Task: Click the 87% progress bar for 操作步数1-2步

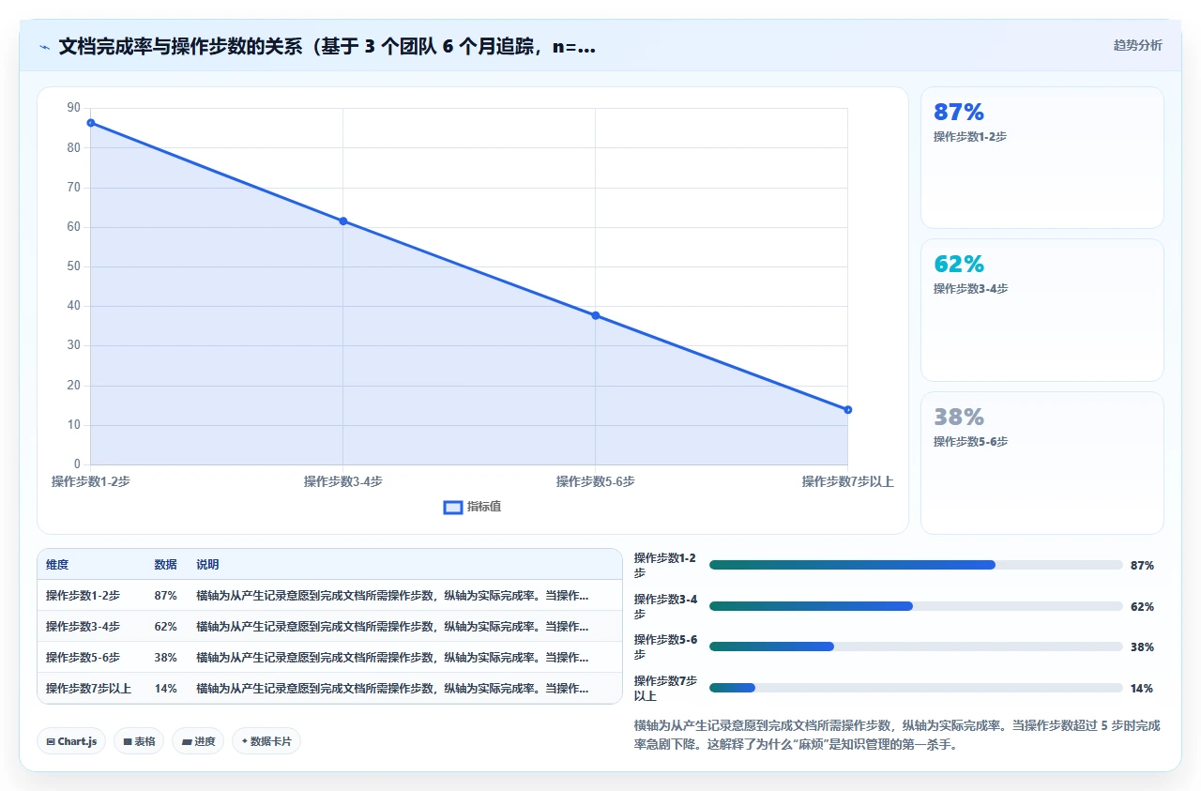Action: (916, 565)
